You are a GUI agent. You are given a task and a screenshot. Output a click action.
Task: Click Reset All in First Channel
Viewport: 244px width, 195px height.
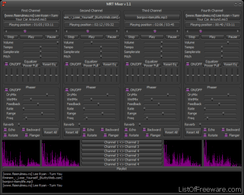pos(50,132)
